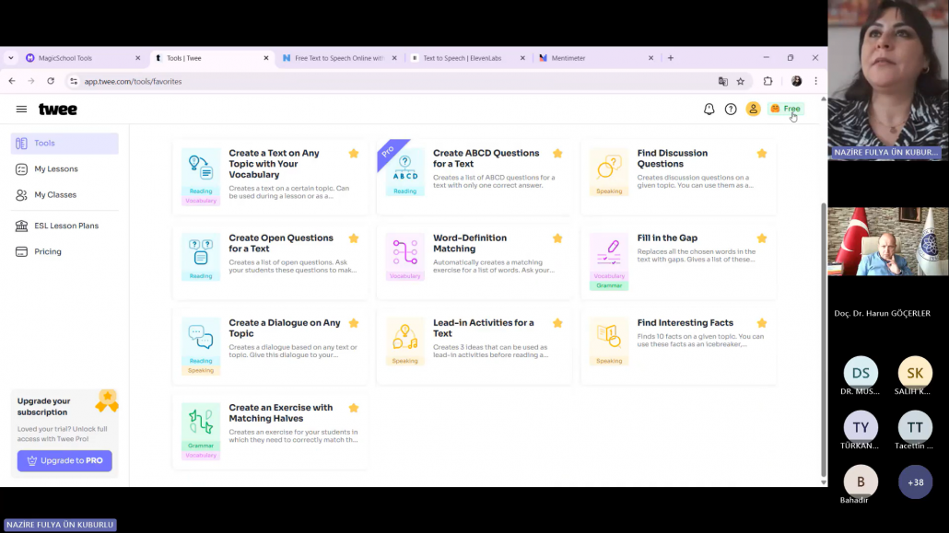
Task: Click the Free plan badge button
Action: click(x=786, y=110)
